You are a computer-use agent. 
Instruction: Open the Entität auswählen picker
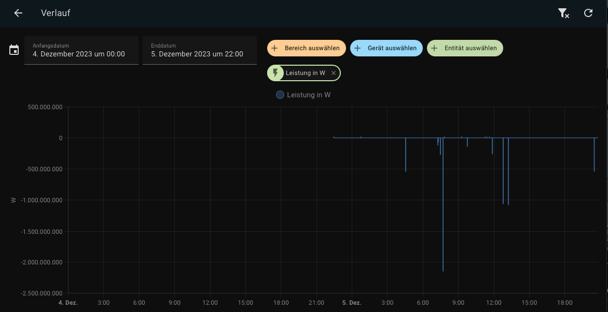coord(471,48)
